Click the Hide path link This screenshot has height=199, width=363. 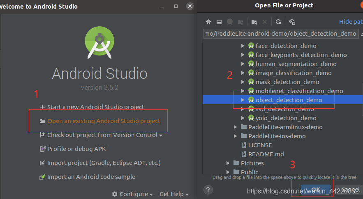click(351, 22)
